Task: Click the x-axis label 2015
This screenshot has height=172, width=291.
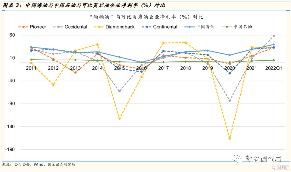Action: 119,68
